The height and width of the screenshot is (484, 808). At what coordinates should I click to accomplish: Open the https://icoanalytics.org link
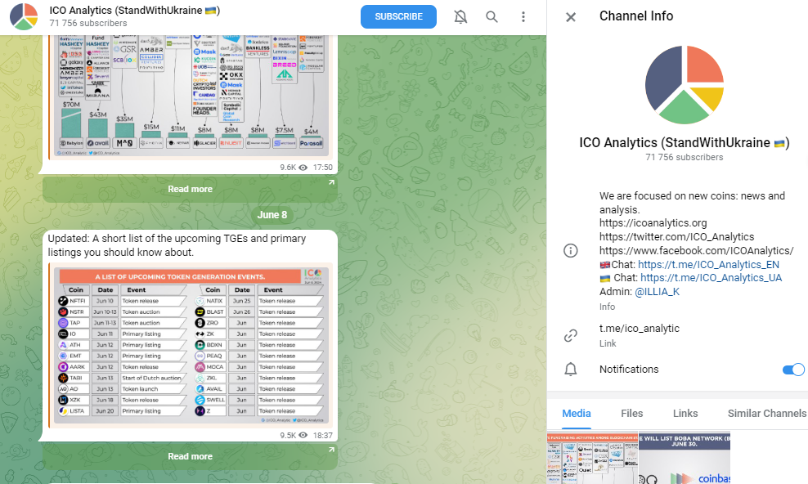pyautogui.click(x=653, y=222)
